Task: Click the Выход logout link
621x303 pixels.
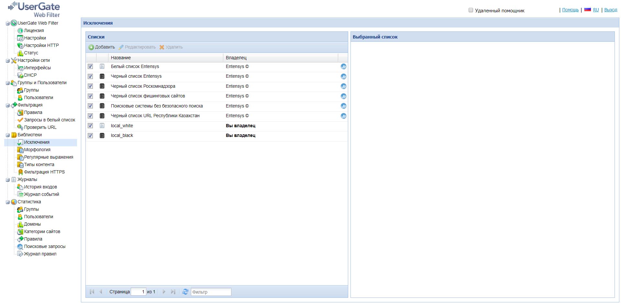Action: tap(611, 10)
